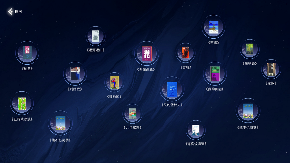This screenshot has height=163, width=290.
Task: Click the back arrow icon
Action: [10, 12]
